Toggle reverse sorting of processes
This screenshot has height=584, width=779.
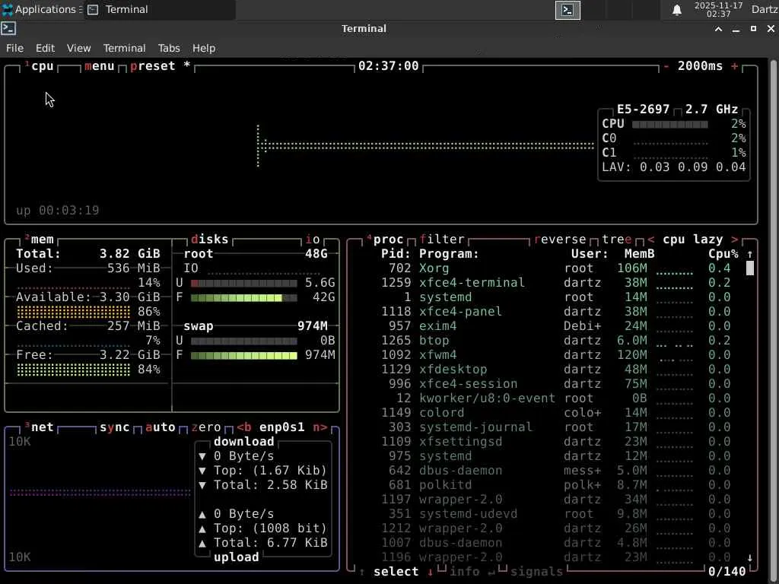coord(560,240)
